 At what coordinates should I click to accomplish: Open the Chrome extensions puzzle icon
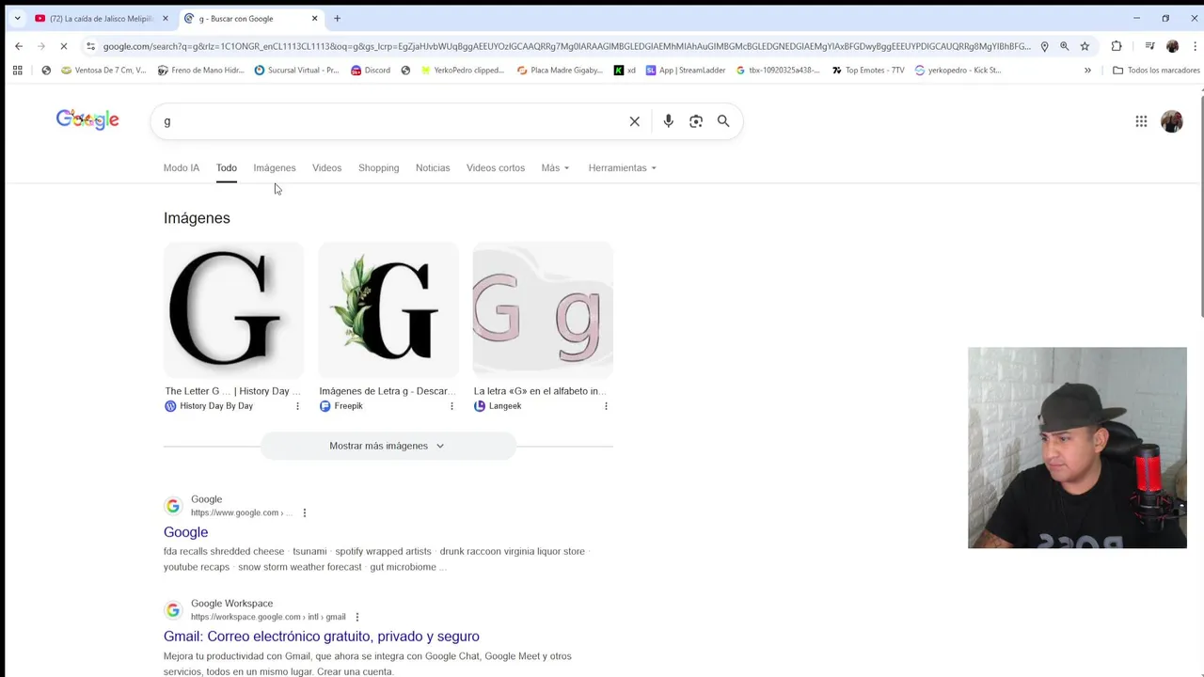click(x=1117, y=46)
